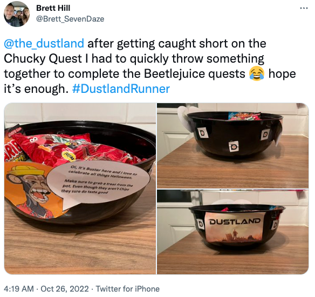Open the @the_dustland mention
This screenshot has width=315, height=297.
[x=44, y=43]
